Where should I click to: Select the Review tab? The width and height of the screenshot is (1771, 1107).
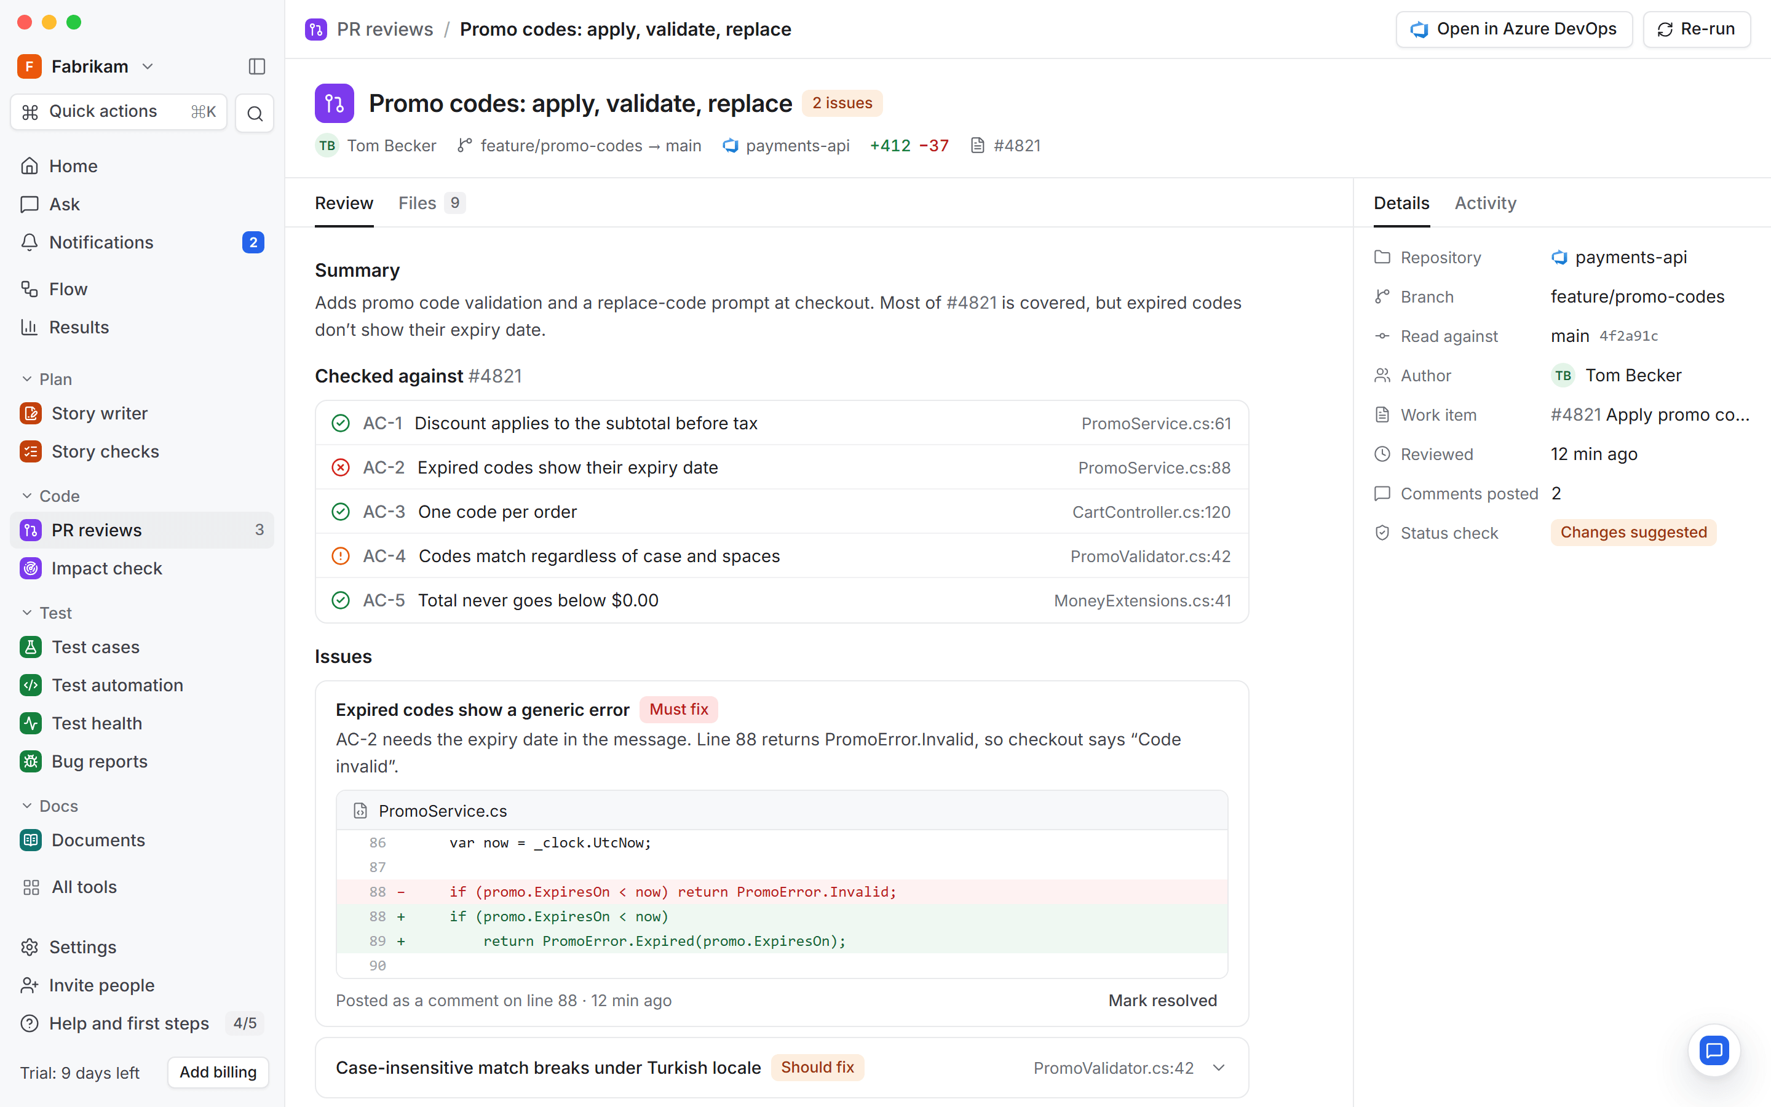(x=344, y=203)
